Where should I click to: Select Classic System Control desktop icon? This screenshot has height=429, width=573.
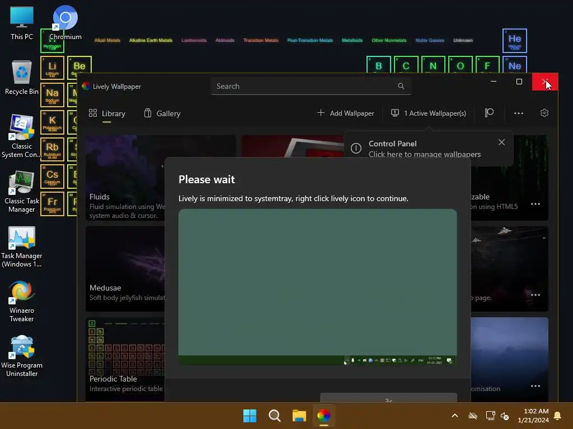click(22, 136)
